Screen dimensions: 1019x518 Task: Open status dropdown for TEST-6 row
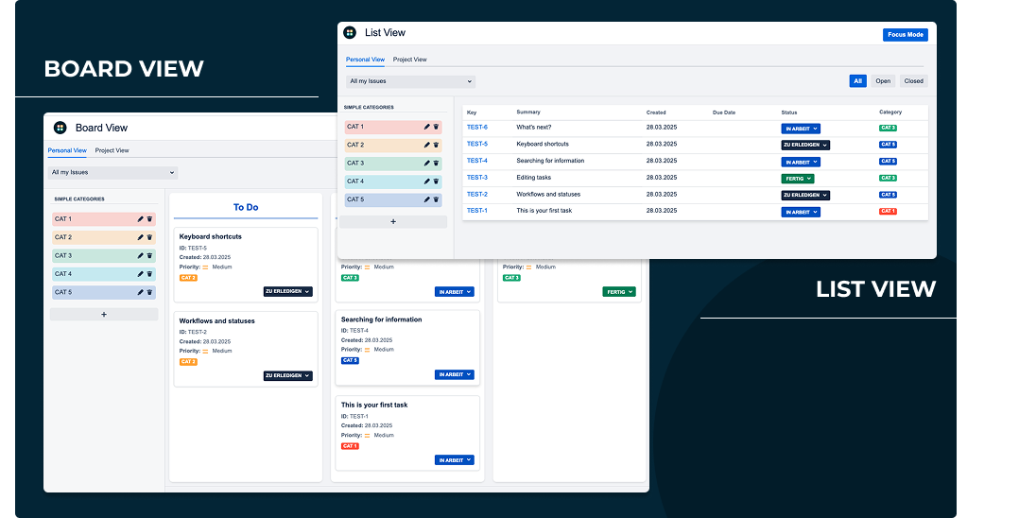(x=801, y=129)
